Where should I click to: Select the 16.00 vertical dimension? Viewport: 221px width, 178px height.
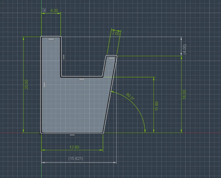pyautogui.click(x=184, y=95)
